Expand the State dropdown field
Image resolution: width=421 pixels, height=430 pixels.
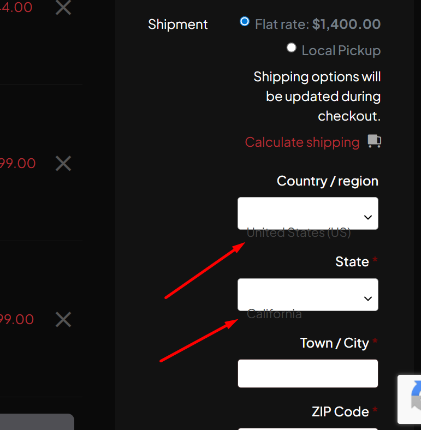tap(307, 295)
